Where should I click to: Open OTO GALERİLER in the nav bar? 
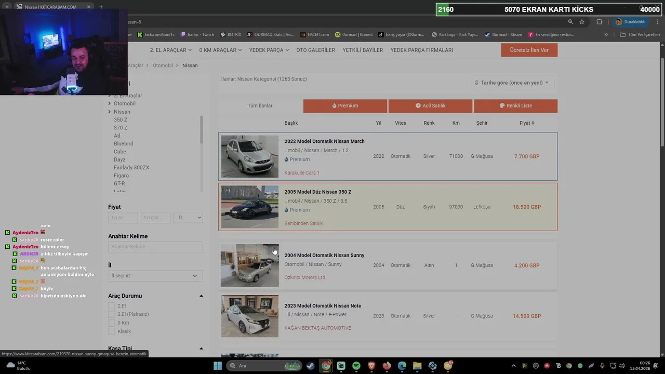[315, 50]
